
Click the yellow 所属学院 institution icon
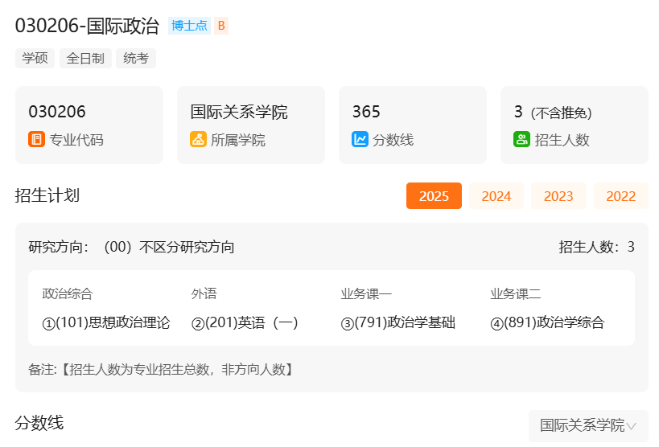(x=198, y=140)
